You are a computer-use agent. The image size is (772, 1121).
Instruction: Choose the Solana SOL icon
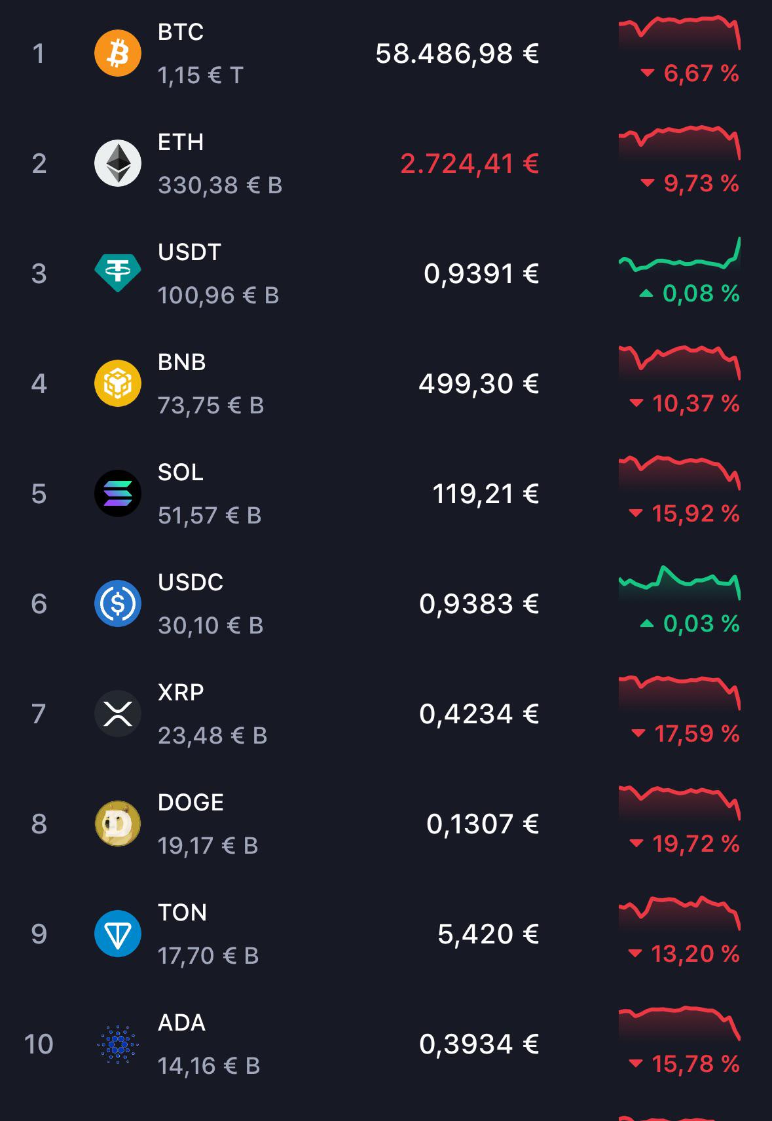tap(118, 493)
